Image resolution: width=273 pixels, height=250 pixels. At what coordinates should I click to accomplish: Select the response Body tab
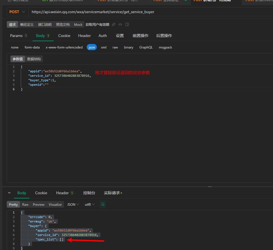click(22, 193)
